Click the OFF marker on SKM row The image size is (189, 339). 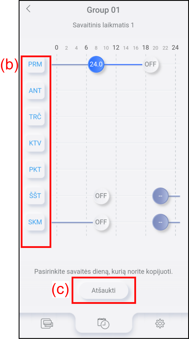tap(101, 222)
